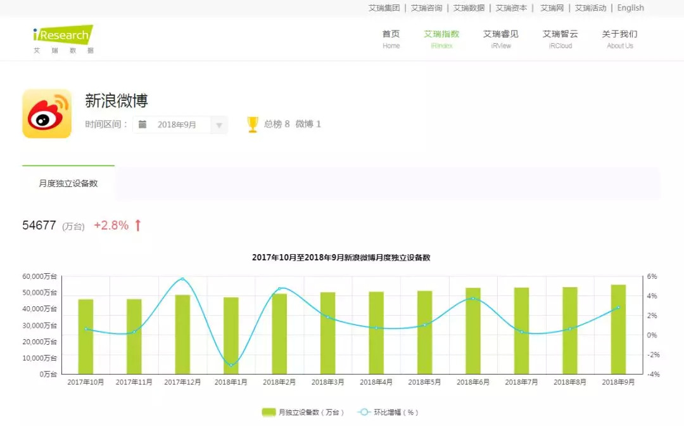
Task: Select the 月度独立设备数 tab
Action: (x=68, y=183)
